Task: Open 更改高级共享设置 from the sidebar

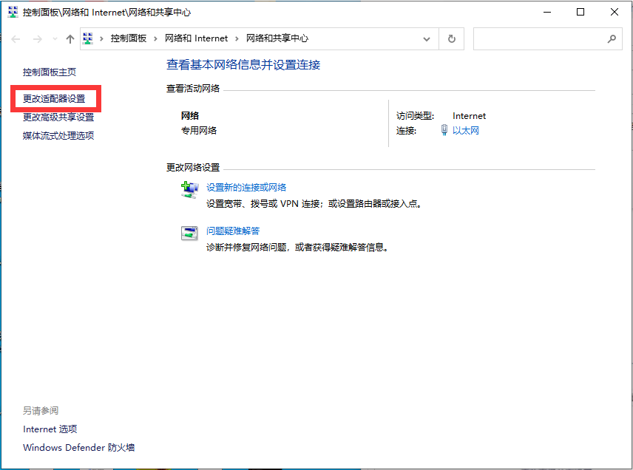Action: point(58,117)
